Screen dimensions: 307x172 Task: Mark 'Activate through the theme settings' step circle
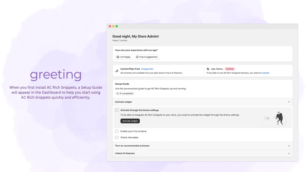point(117,110)
